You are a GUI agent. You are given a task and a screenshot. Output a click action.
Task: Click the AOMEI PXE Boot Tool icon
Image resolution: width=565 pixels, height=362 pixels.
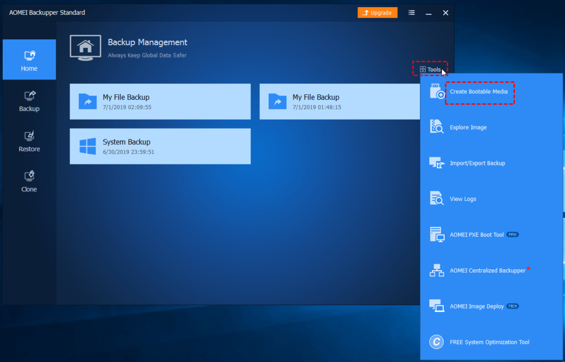[436, 235]
